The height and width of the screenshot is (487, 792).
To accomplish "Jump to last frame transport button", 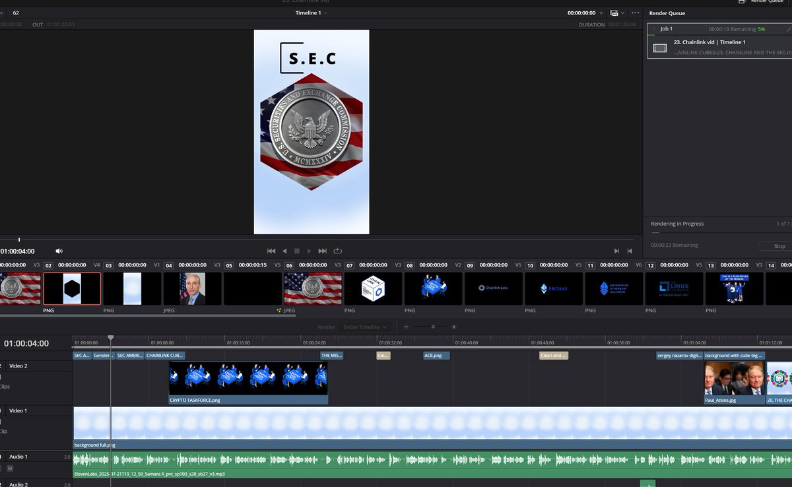I will 323,251.
